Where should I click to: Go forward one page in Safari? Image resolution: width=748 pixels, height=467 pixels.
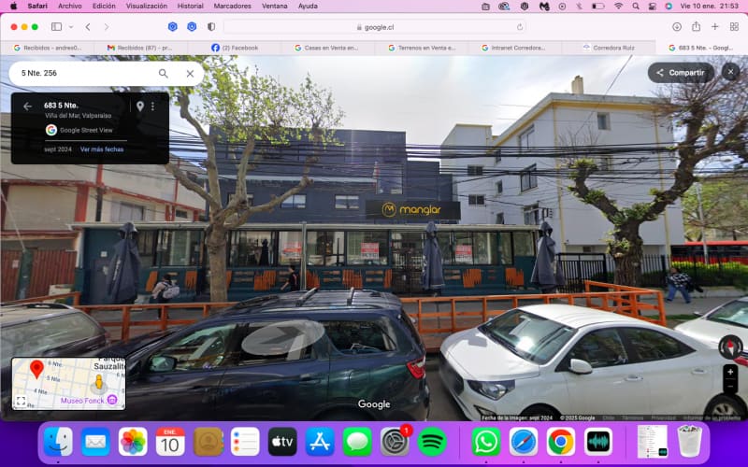coord(107,27)
